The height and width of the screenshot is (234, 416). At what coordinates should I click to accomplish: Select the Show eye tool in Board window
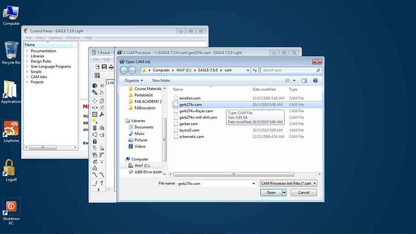[102, 85]
